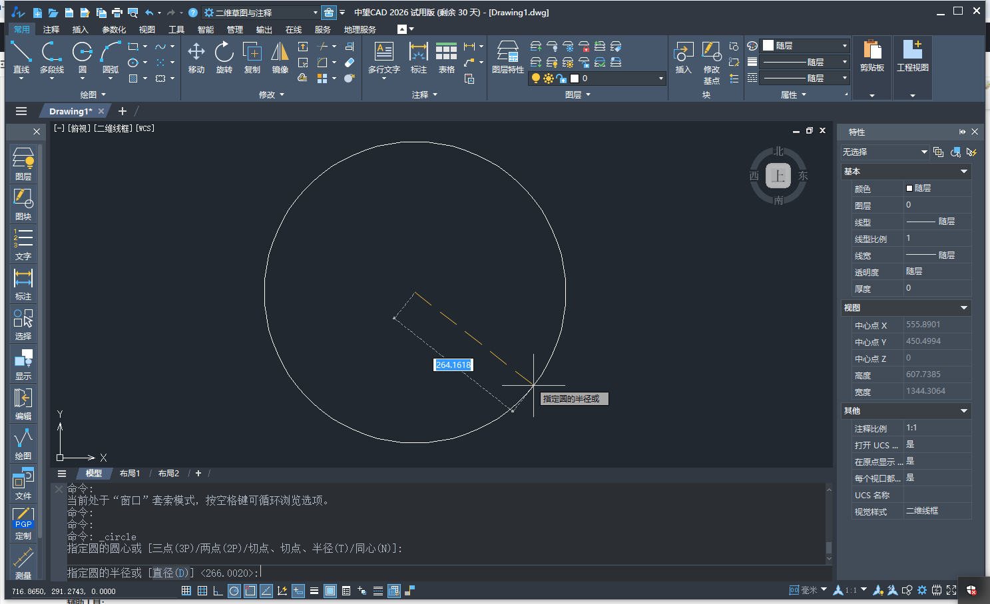The height and width of the screenshot is (604, 990).
Task: Open the 无选择 selection dropdown
Action: (885, 152)
